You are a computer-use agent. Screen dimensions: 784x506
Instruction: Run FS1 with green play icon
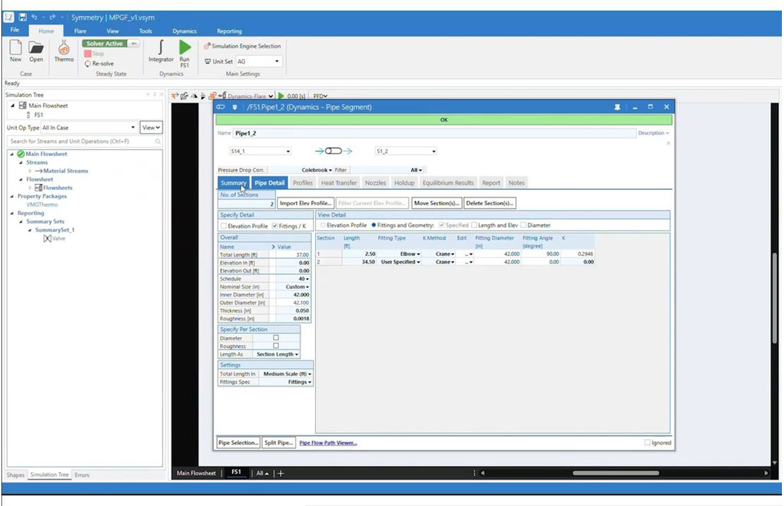pyautogui.click(x=185, y=47)
